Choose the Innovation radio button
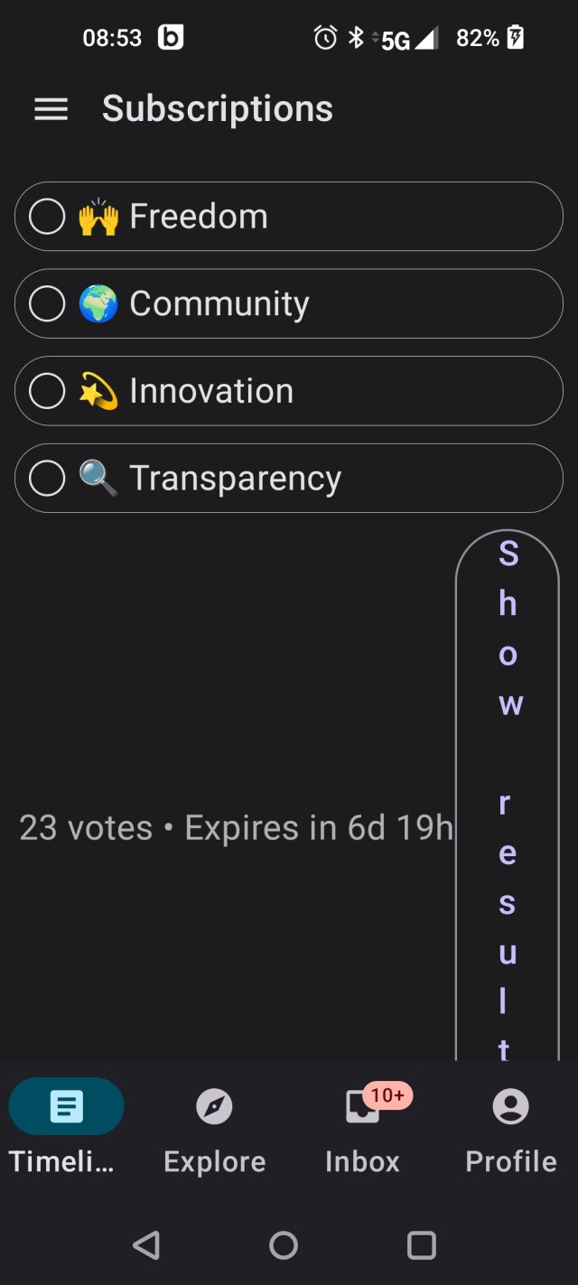Screen dimensions: 578x1285 click(x=47, y=391)
